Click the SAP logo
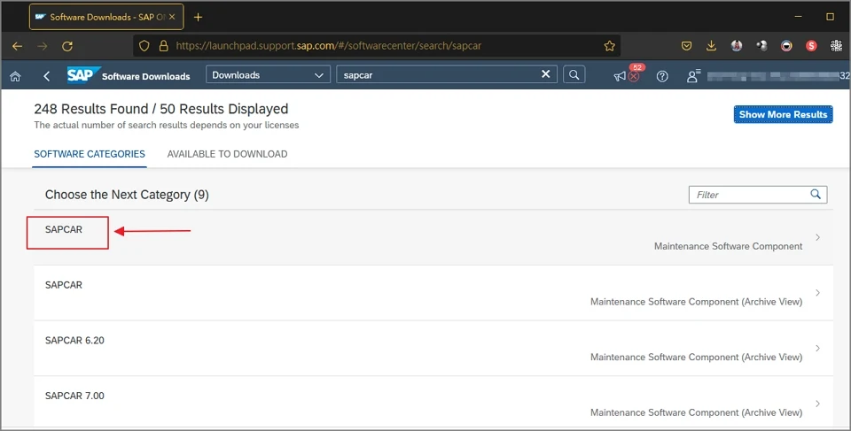Screen dimensions: 851x431 point(83,75)
